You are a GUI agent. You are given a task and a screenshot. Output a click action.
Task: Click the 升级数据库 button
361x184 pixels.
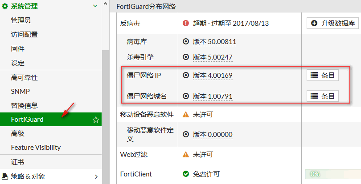coord(332,23)
